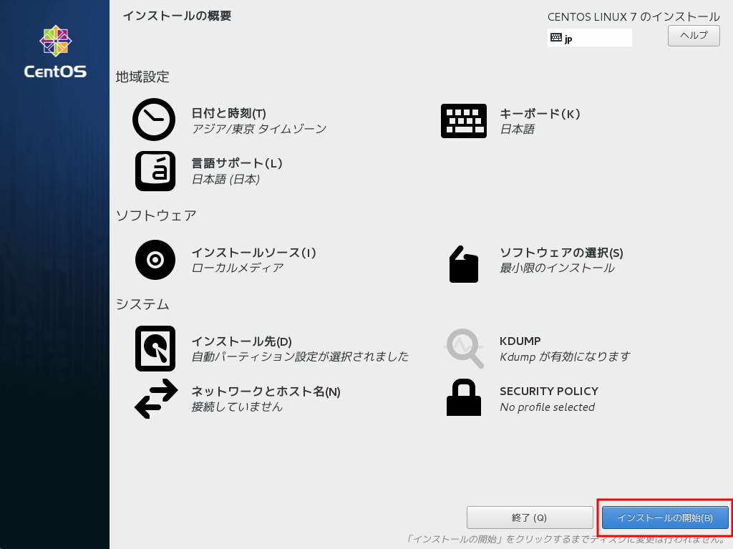
Task: Click the 最小限のインストール text
Action: (x=557, y=268)
